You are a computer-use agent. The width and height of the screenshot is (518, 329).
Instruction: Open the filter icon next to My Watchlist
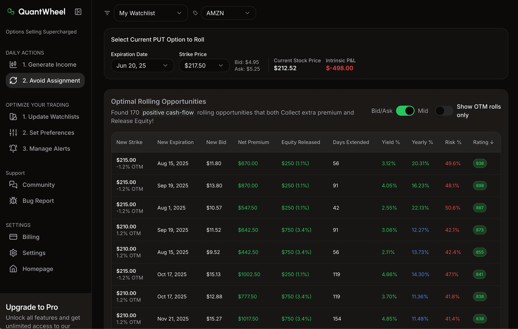pos(107,13)
